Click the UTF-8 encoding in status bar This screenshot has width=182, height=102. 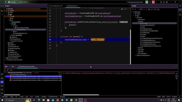168,97
